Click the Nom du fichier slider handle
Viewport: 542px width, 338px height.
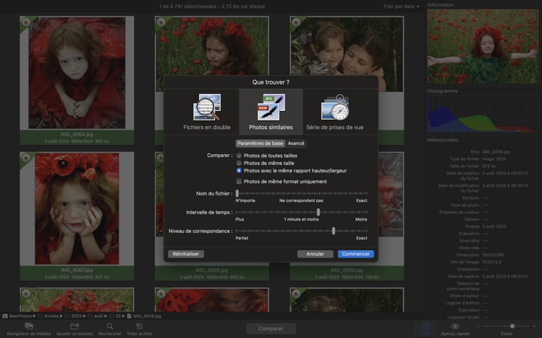pyautogui.click(x=237, y=193)
